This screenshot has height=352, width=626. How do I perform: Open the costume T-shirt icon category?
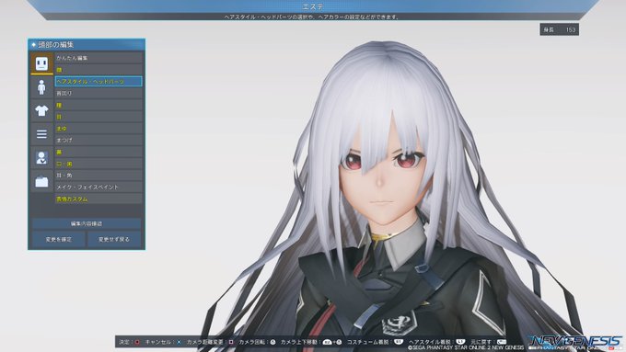[x=42, y=111]
